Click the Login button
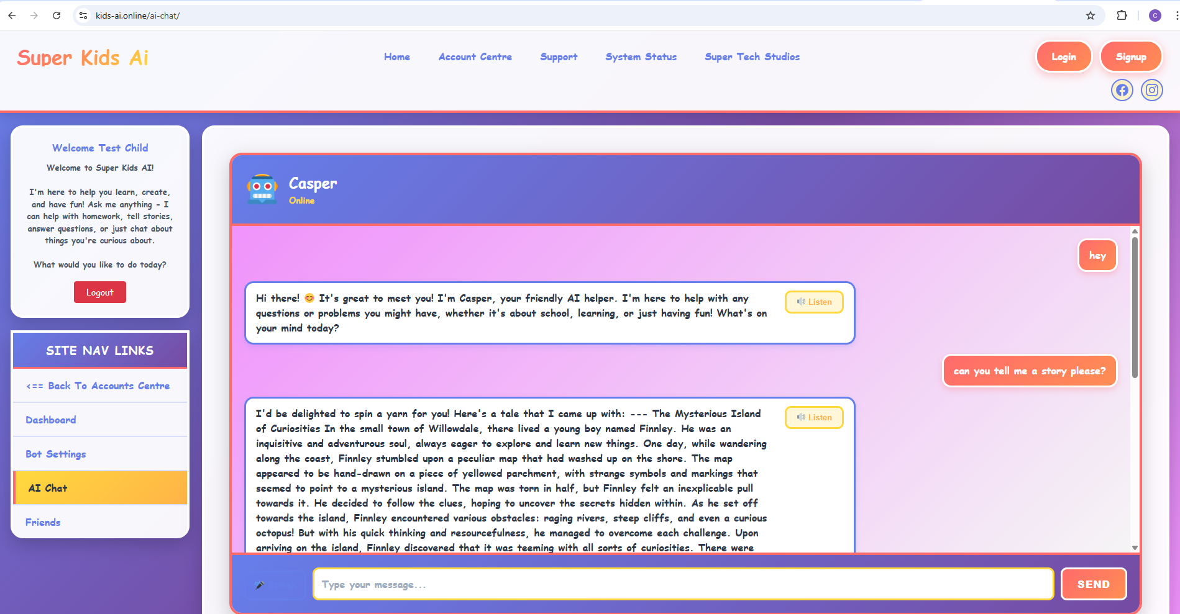Image resolution: width=1180 pixels, height=614 pixels. (x=1064, y=56)
